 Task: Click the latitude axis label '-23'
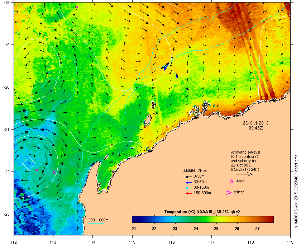[x=6, y=214]
